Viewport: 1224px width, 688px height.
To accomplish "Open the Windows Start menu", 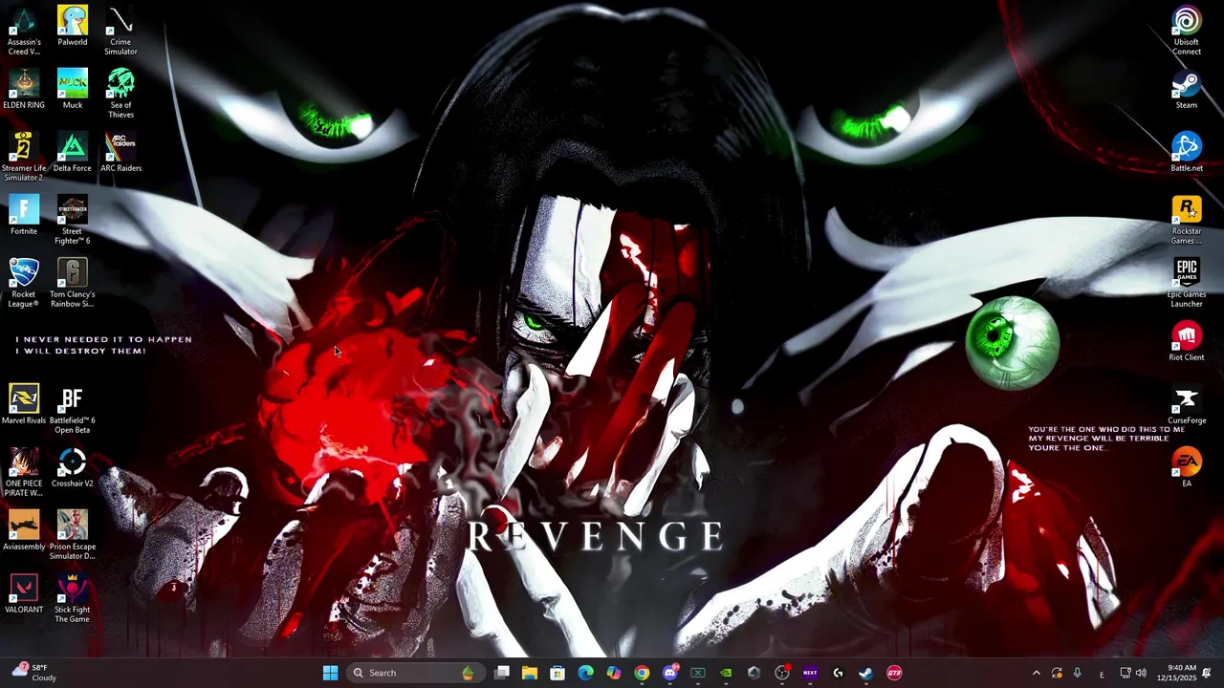I will tap(330, 673).
